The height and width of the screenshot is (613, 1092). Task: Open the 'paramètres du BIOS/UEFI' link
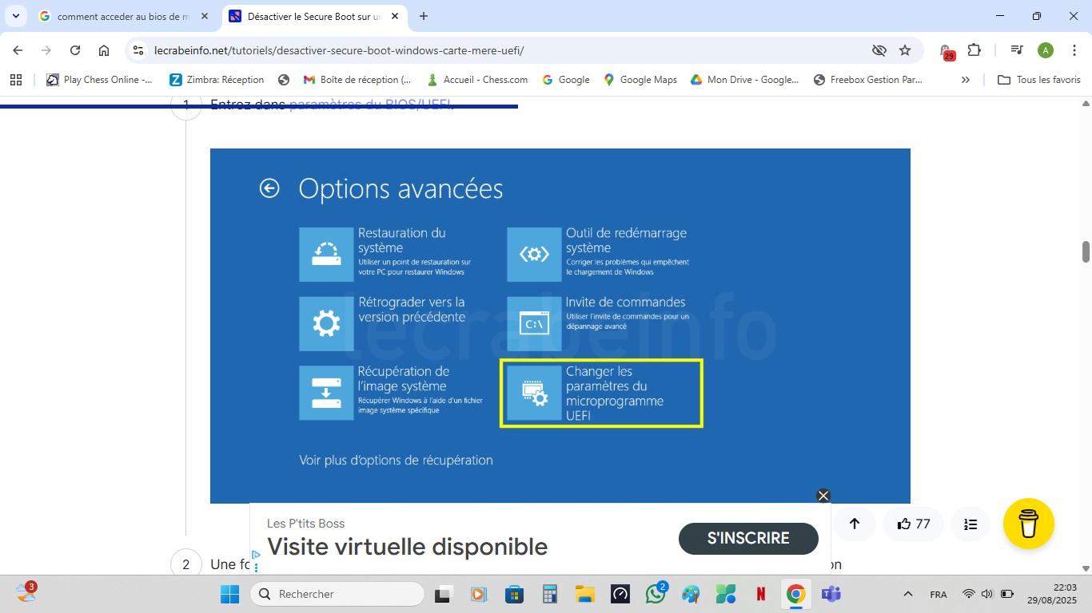[x=369, y=105]
